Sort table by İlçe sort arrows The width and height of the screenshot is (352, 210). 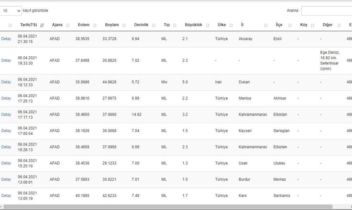click(x=290, y=25)
